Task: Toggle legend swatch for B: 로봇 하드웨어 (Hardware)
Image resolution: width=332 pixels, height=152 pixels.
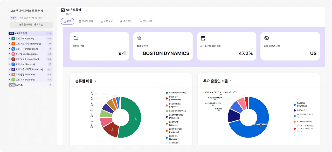Action: point(167,131)
